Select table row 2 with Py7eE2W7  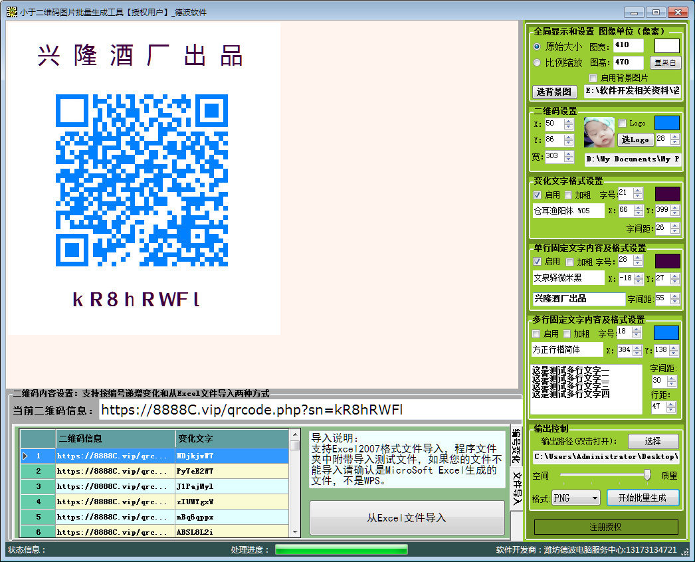pyautogui.click(x=155, y=471)
